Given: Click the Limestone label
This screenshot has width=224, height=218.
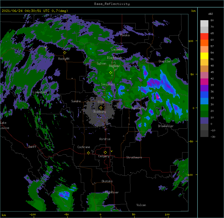Looking at the screenshot, I should [40, 92].
